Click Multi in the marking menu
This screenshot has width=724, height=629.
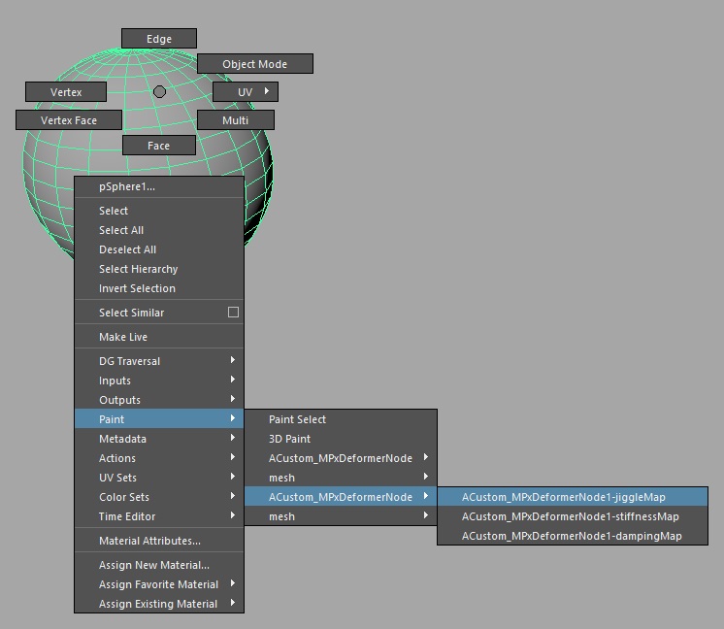coord(235,120)
